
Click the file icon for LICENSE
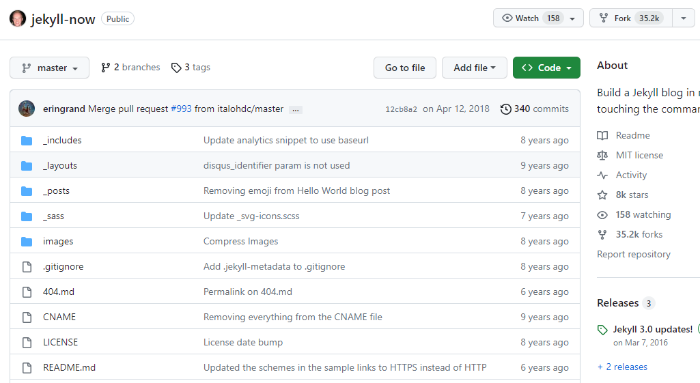coord(27,343)
